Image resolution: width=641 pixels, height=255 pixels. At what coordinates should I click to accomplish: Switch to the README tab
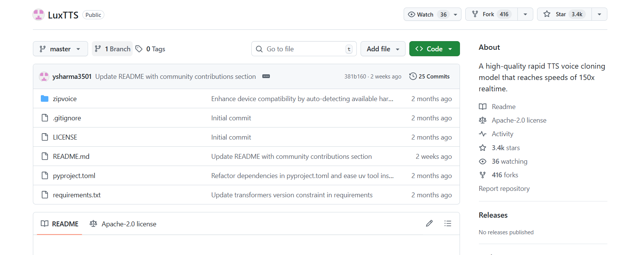(x=60, y=224)
